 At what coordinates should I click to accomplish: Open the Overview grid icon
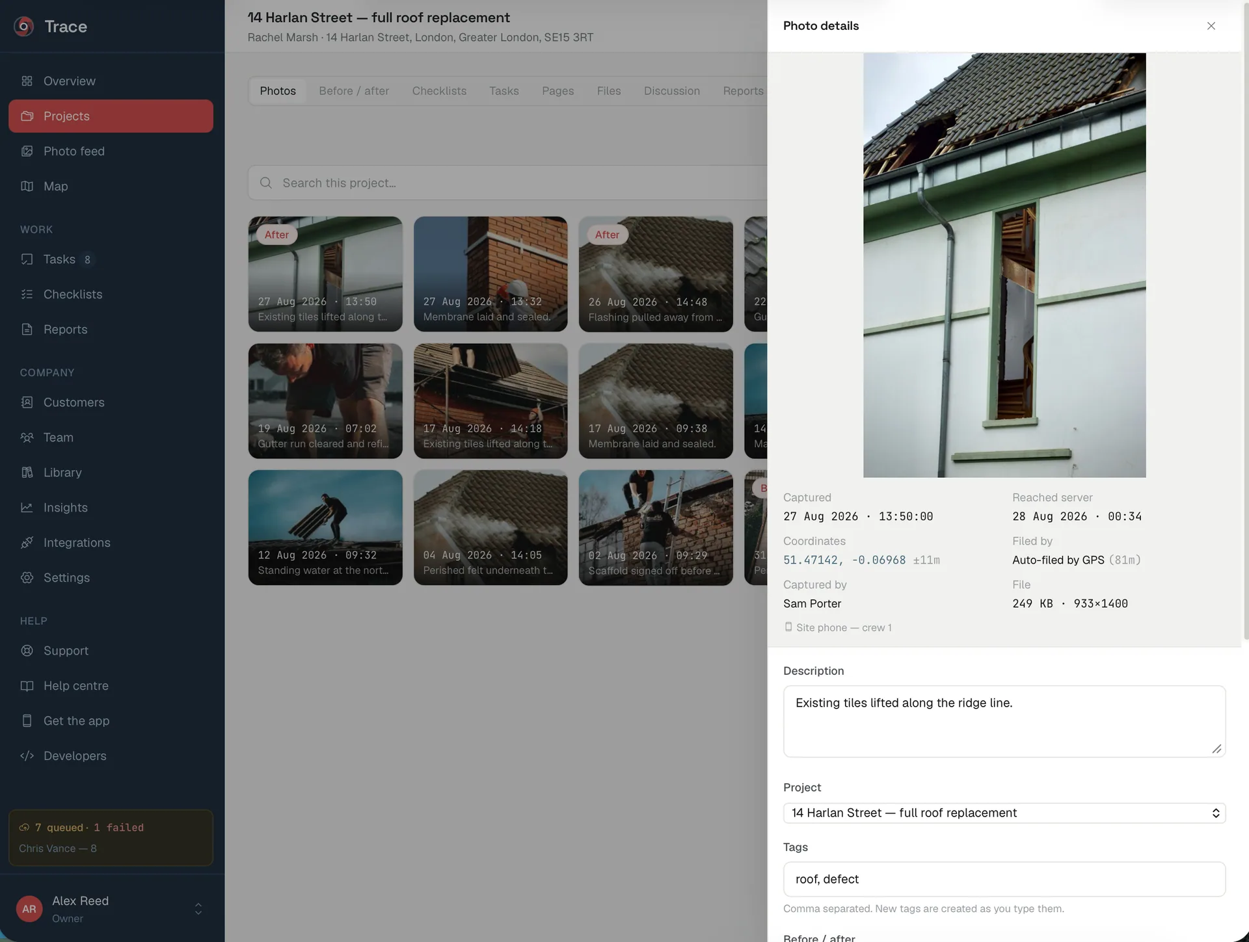(x=27, y=81)
